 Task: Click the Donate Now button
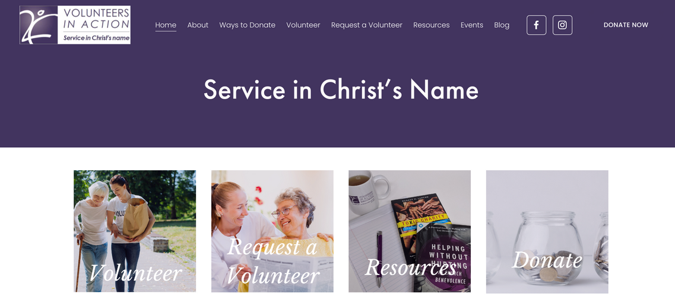[626, 25]
